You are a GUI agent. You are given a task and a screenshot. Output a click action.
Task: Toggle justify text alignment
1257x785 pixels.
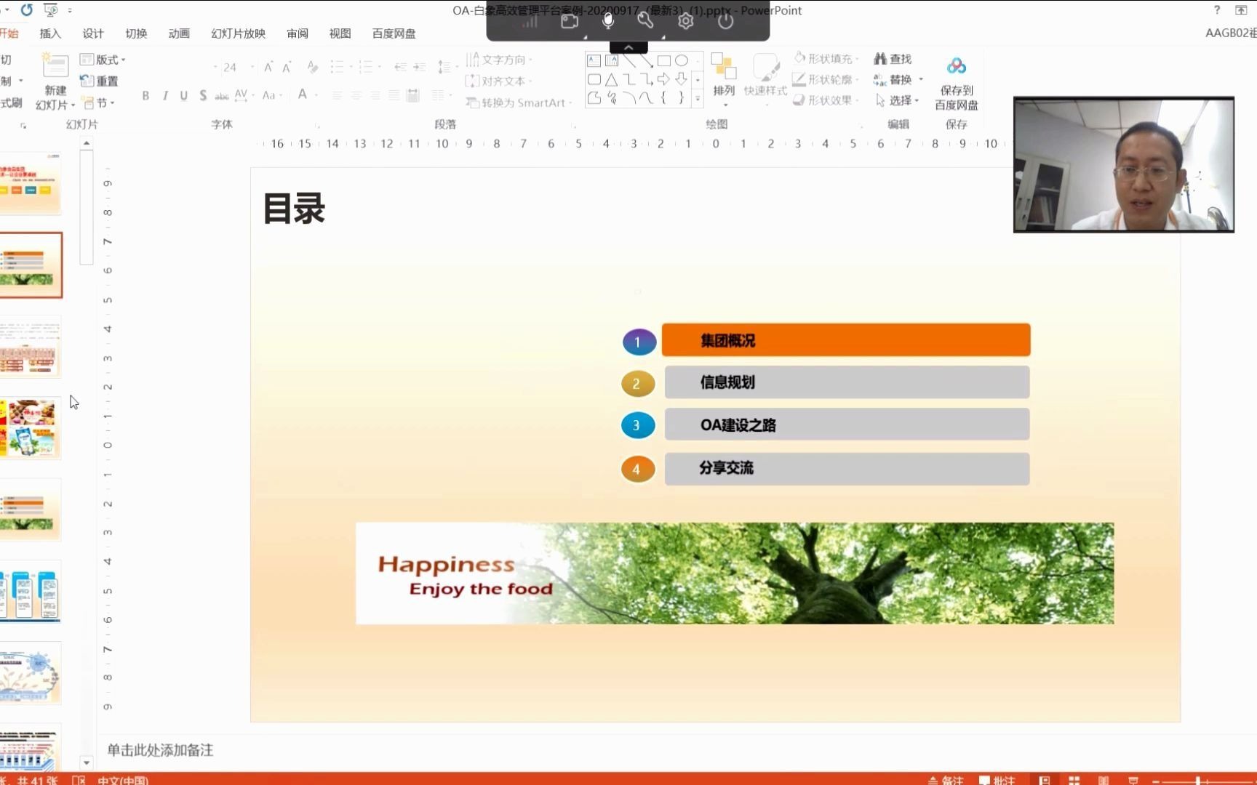coord(393,95)
